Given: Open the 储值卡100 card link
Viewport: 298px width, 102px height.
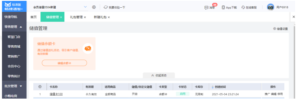Looking at the screenshot, I should [x=56, y=94].
